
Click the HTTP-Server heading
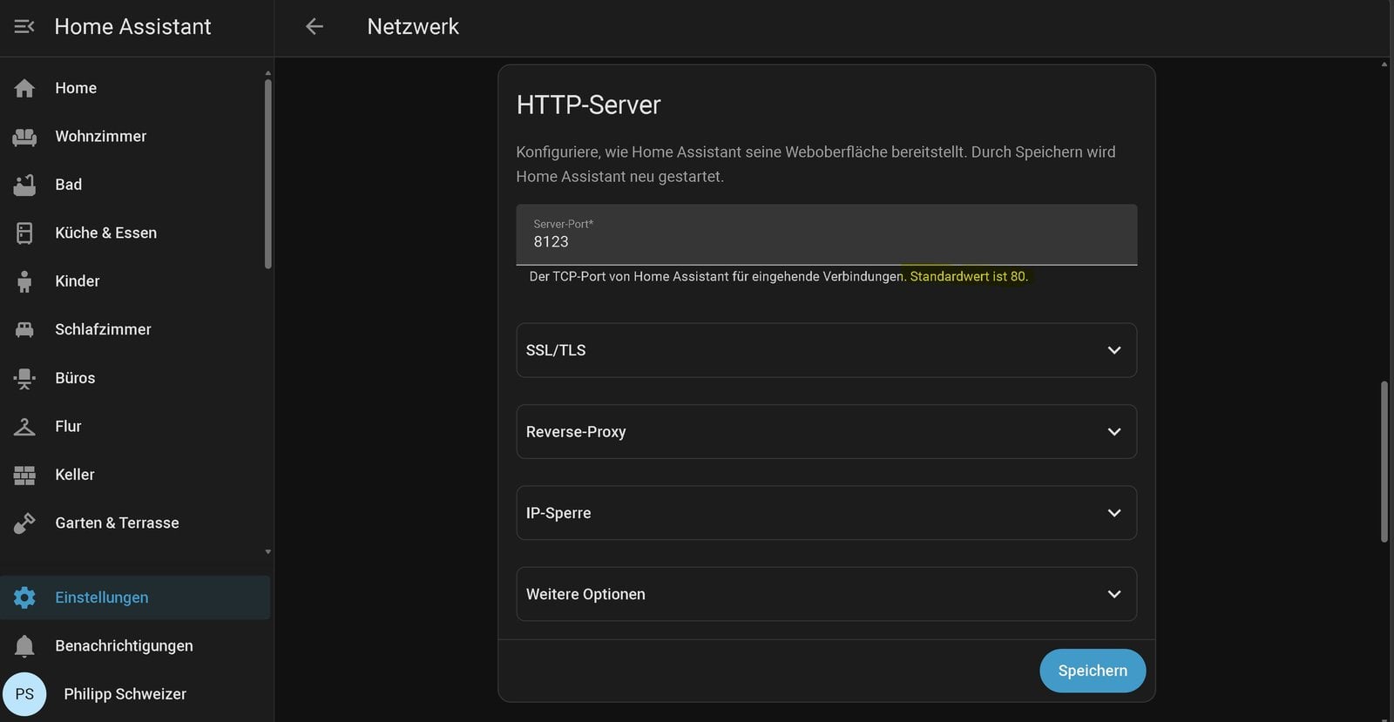(589, 105)
